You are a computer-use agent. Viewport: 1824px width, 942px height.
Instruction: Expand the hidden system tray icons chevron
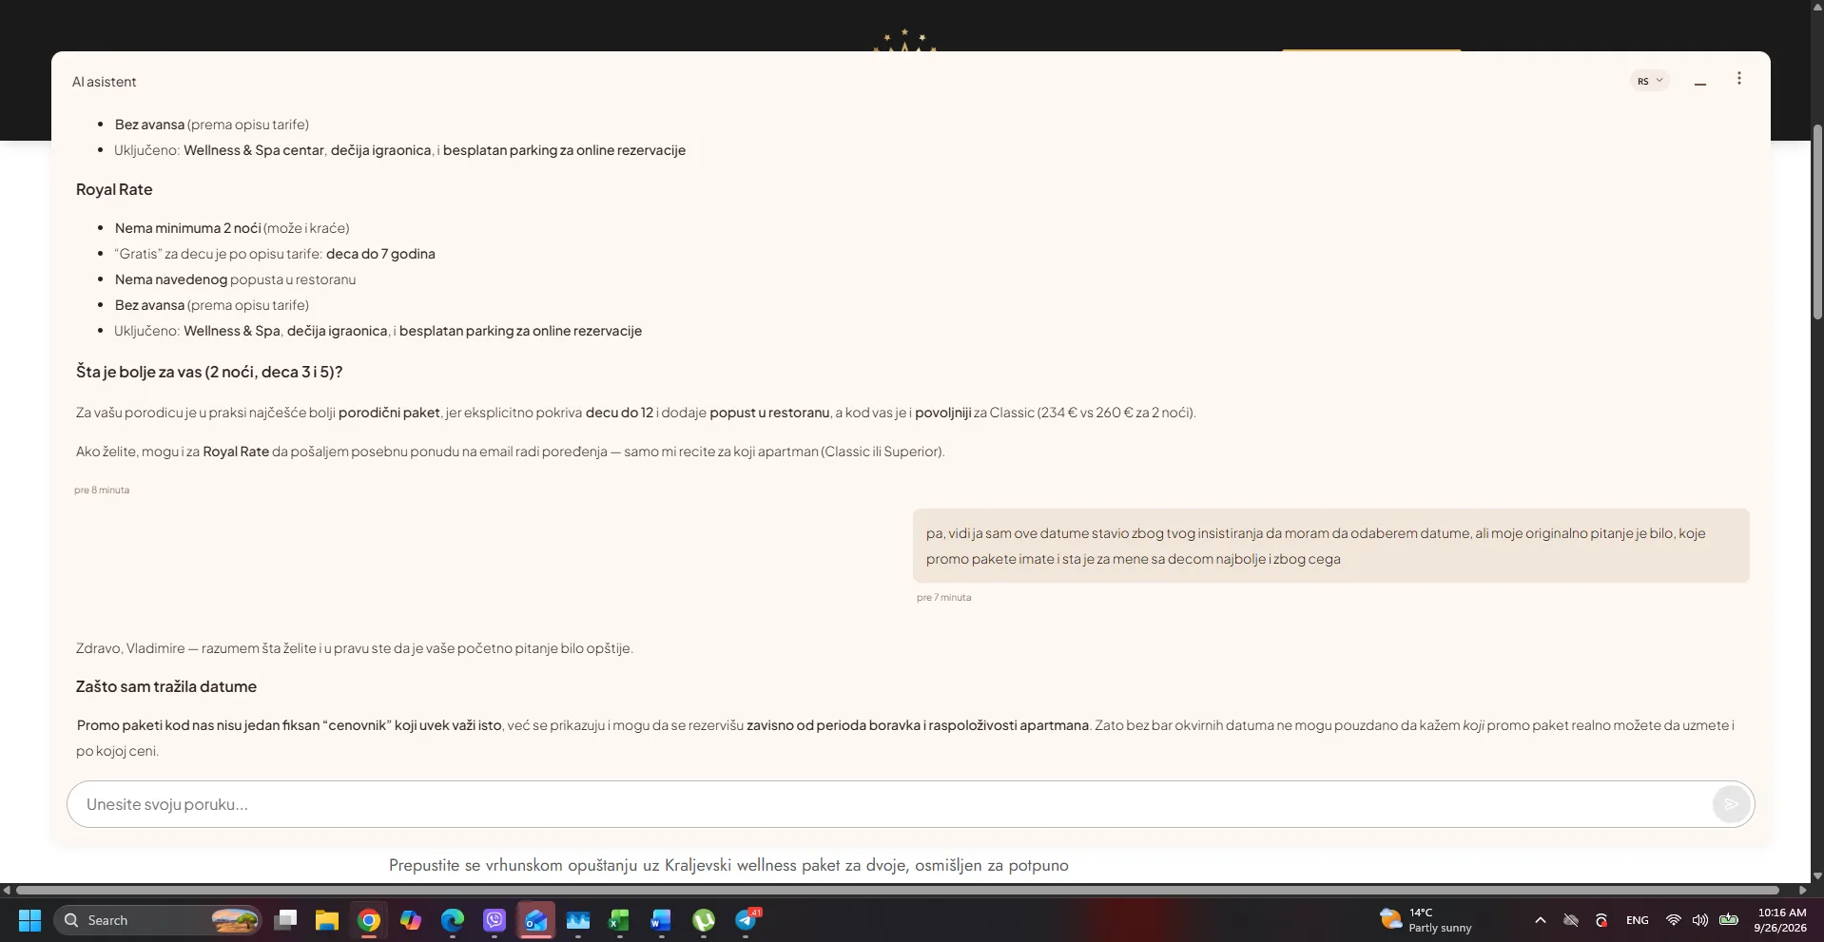pyautogui.click(x=1541, y=920)
